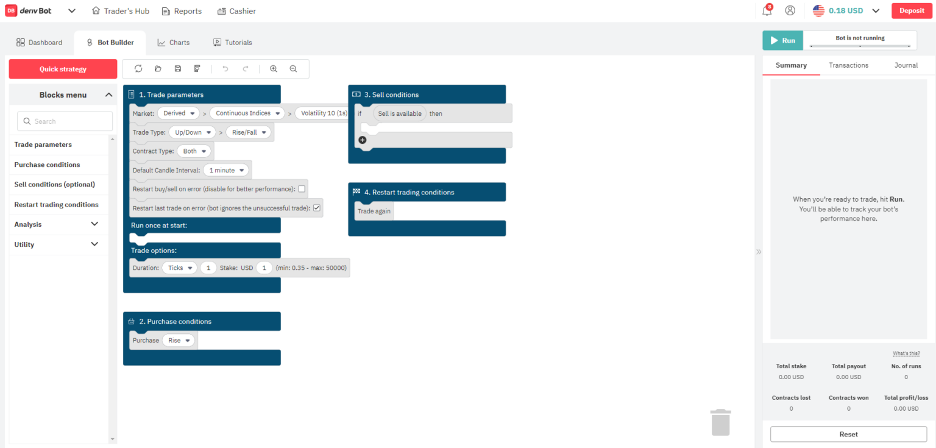Click the save bot icon in toolbar
This screenshot has width=936, height=448.
[x=177, y=69]
